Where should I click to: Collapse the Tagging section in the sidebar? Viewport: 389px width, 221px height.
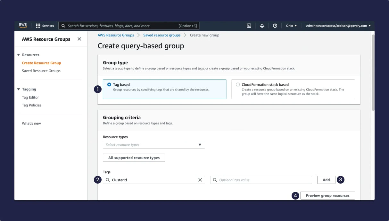[19, 89]
